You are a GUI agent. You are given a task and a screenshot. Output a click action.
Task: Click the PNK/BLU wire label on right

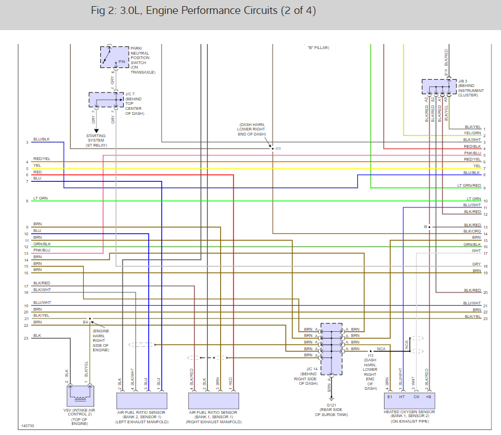coord(472,153)
